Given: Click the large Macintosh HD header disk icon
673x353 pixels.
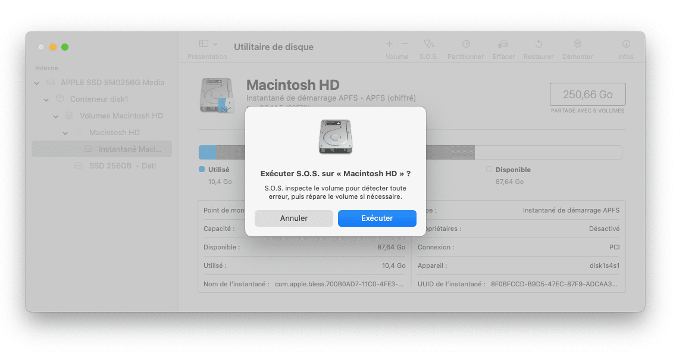Looking at the screenshot, I should pos(217,95).
